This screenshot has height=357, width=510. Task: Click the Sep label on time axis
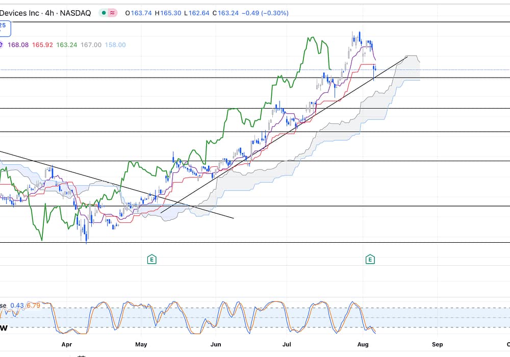(437, 345)
